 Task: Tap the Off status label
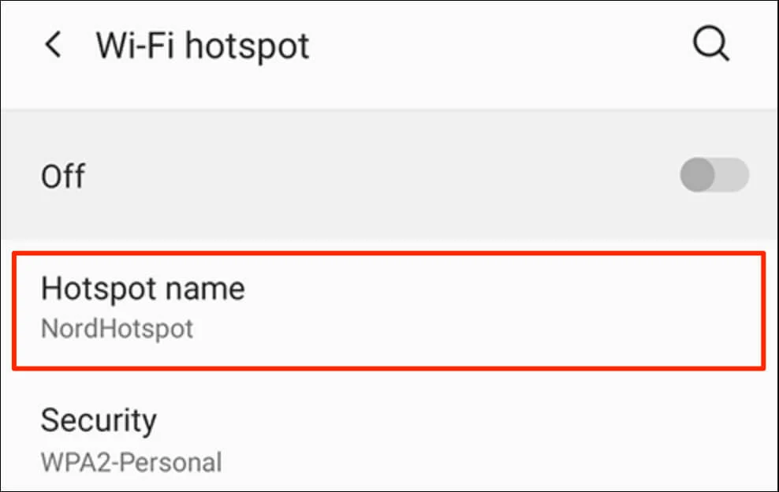click(x=63, y=176)
